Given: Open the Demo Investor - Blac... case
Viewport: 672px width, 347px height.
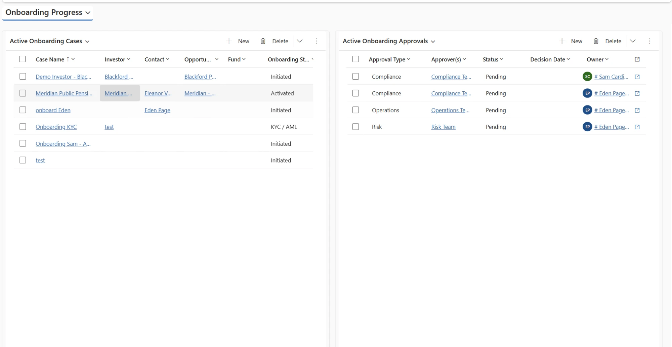Looking at the screenshot, I should 64,77.
